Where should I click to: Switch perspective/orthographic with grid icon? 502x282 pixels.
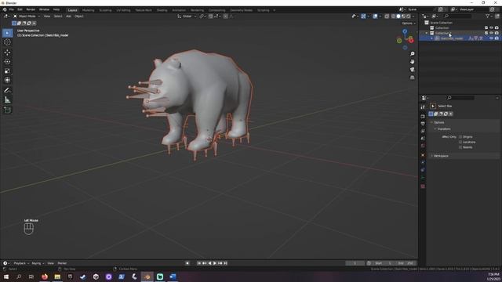pyautogui.click(x=413, y=78)
